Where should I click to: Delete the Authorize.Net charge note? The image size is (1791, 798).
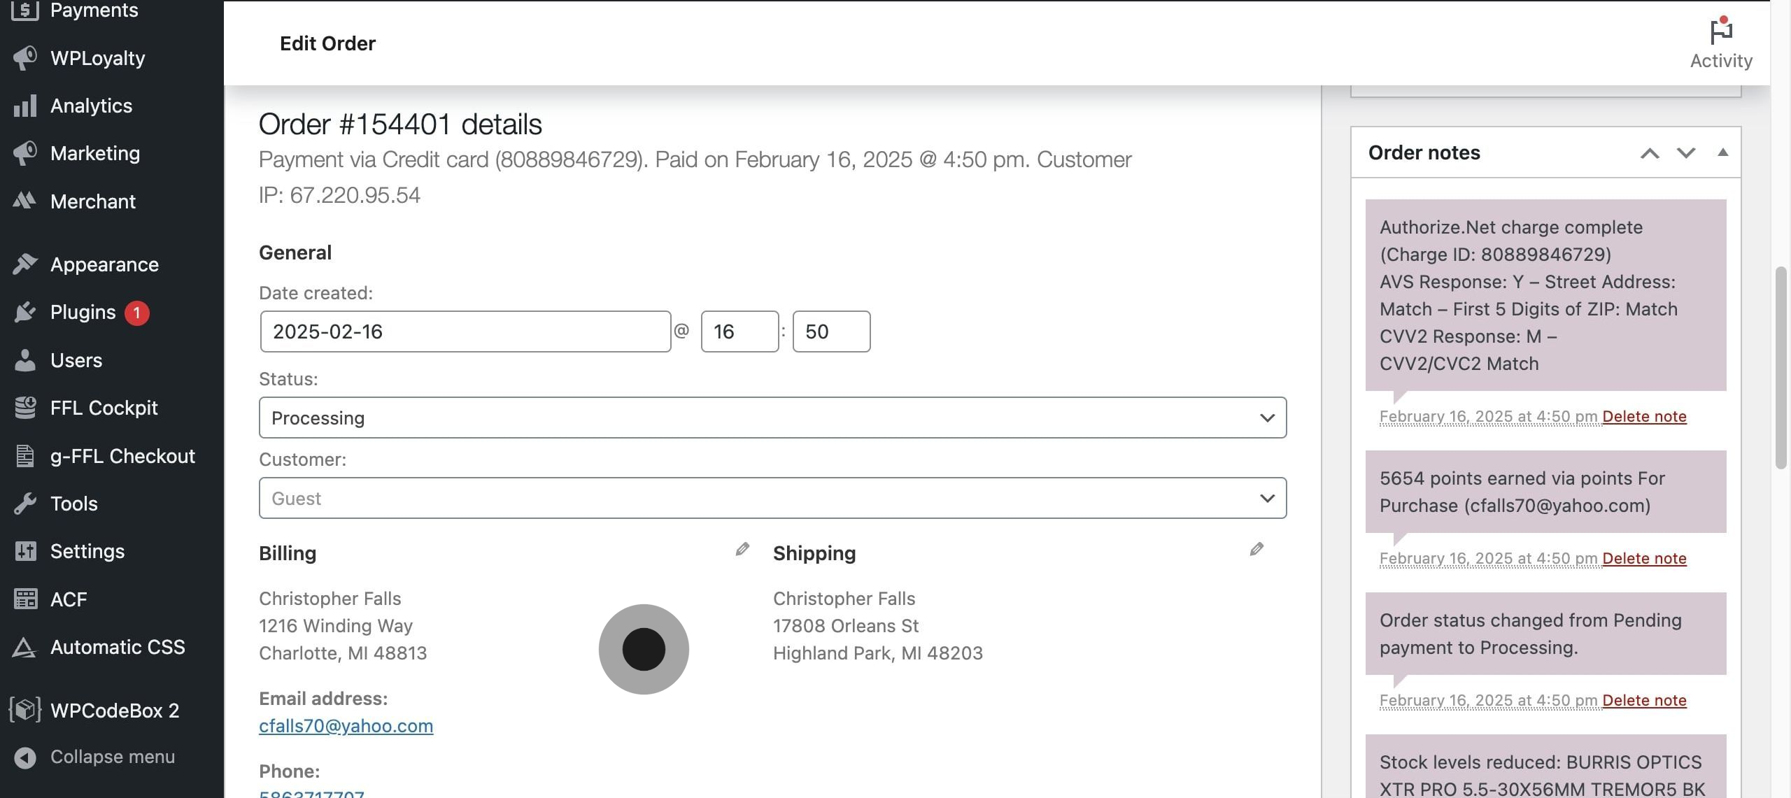[x=1644, y=416]
